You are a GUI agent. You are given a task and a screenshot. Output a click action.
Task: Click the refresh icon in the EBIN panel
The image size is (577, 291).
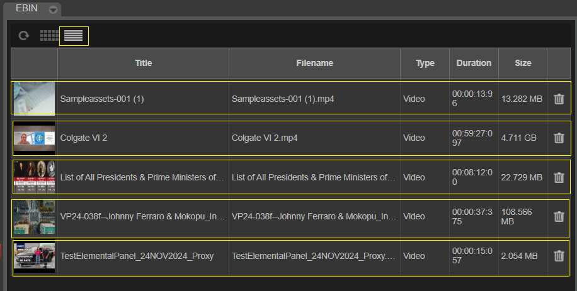23,36
